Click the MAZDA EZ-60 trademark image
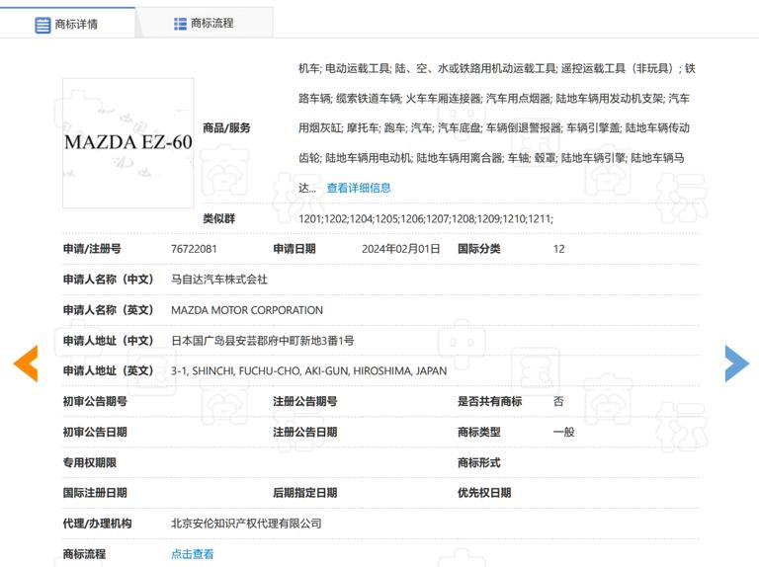 pos(128,143)
